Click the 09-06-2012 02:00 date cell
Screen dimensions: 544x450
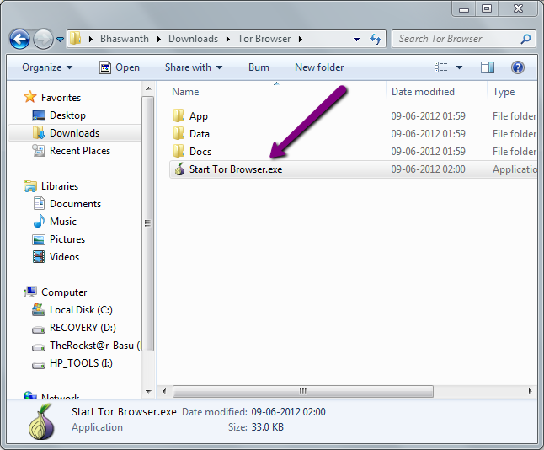[x=428, y=169]
